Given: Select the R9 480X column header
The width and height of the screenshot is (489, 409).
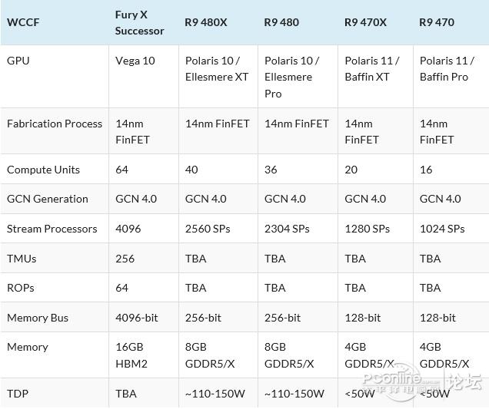Looking at the screenshot, I should [205, 22].
